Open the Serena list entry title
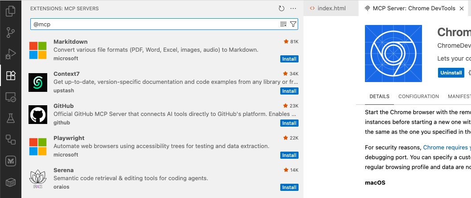 [63, 170]
